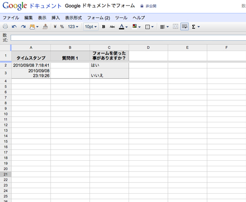The image size is (246, 202).
Task: Open the 表示形式 menu
Action: pyautogui.click(x=73, y=18)
